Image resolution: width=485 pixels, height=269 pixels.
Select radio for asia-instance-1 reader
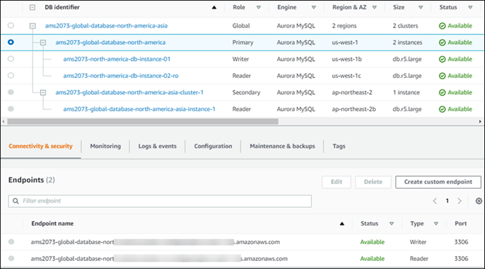point(11,109)
